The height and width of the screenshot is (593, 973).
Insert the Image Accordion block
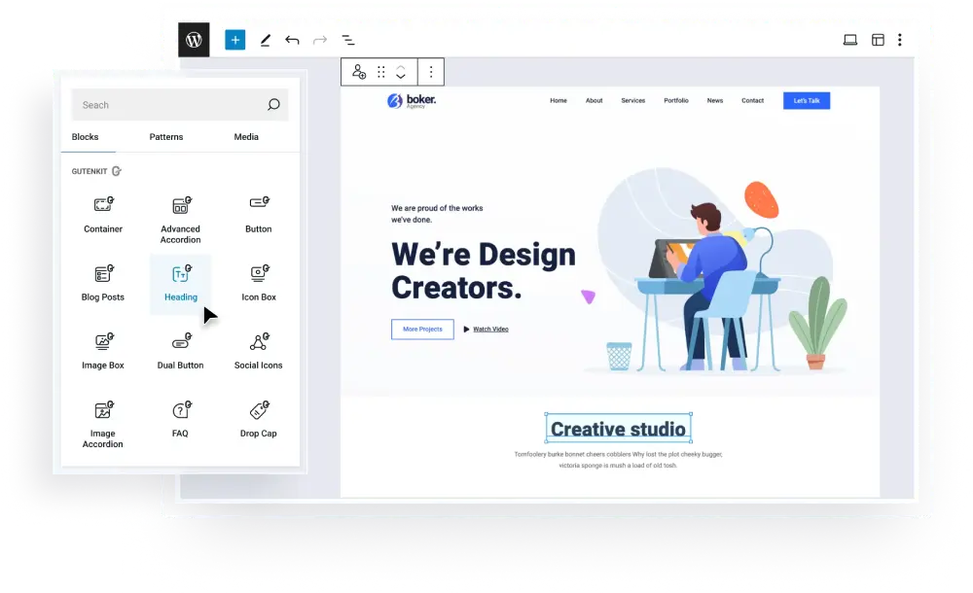pos(103,425)
